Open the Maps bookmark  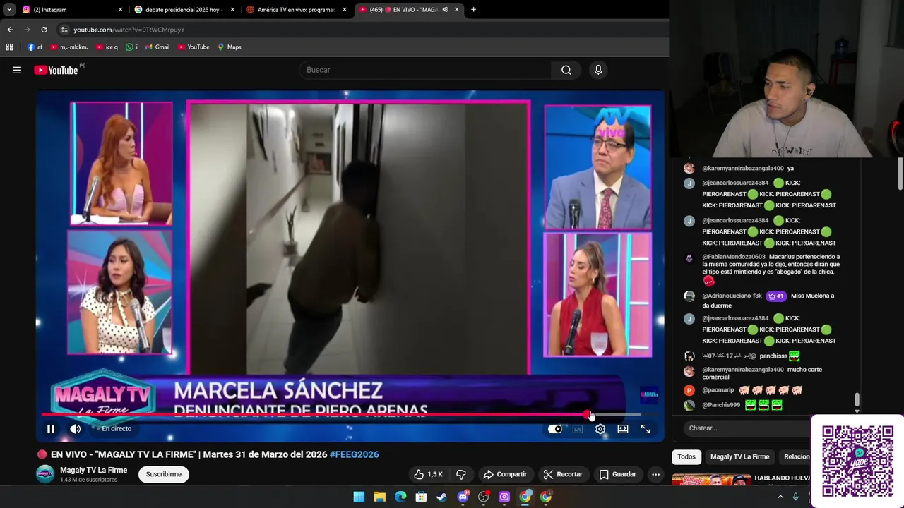point(230,47)
